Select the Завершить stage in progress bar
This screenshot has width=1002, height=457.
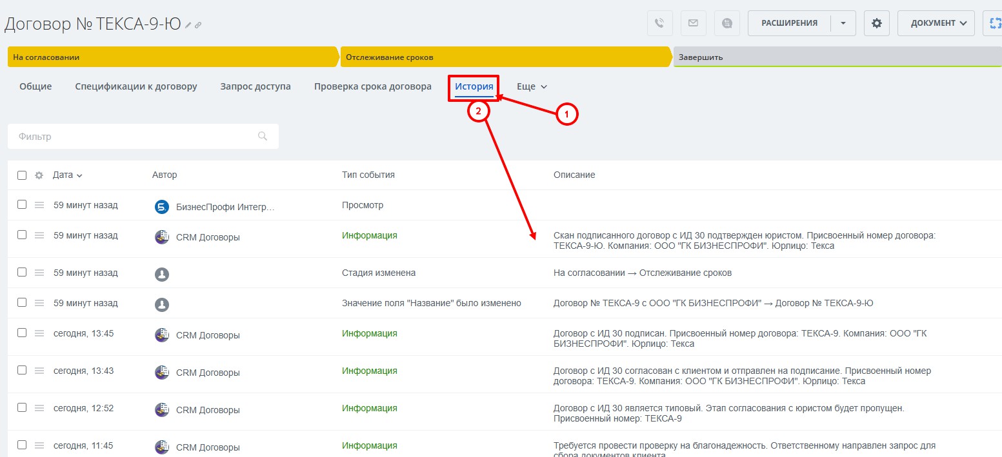pos(837,57)
